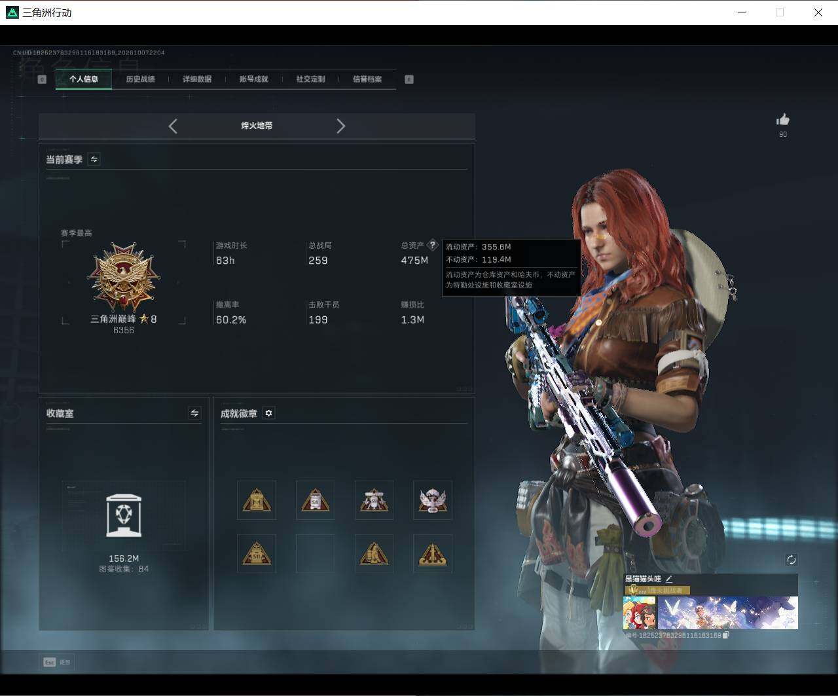Open the 详细数据 tab
The image size is (838, 696).
click(197, 79)
